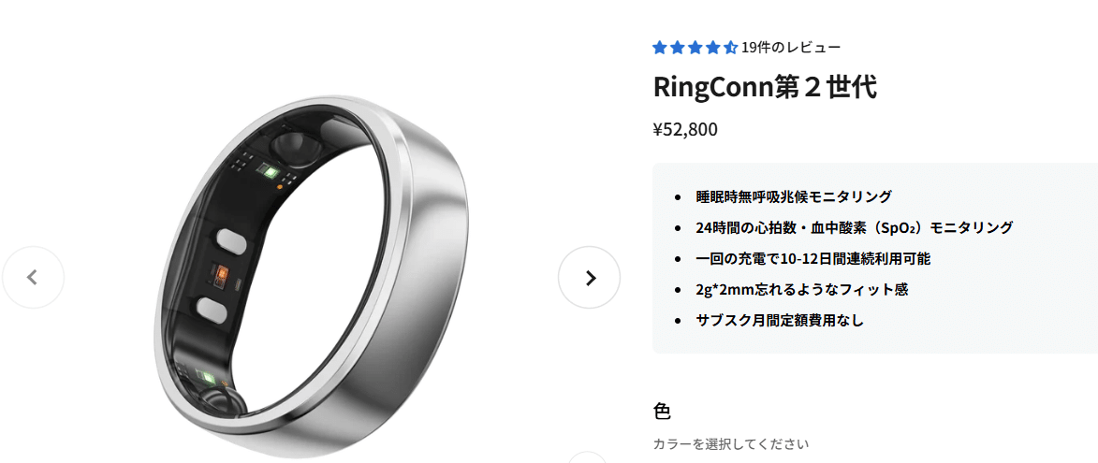Select the 睡眠時無呼吸兆候モニタリング bullet text
This screenshot has width=1098, height=463.
[x=794, y=196]
